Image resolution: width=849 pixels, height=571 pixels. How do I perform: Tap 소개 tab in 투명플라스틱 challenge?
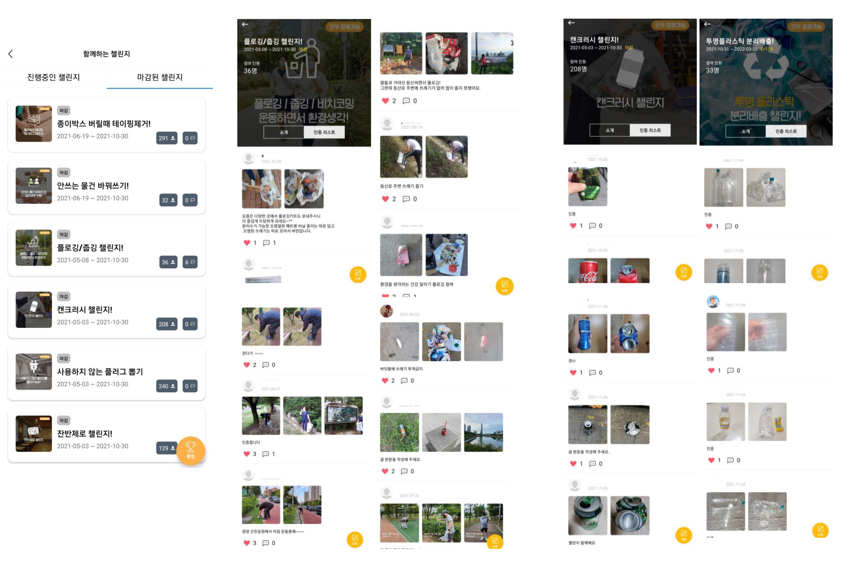pos(745,132)
